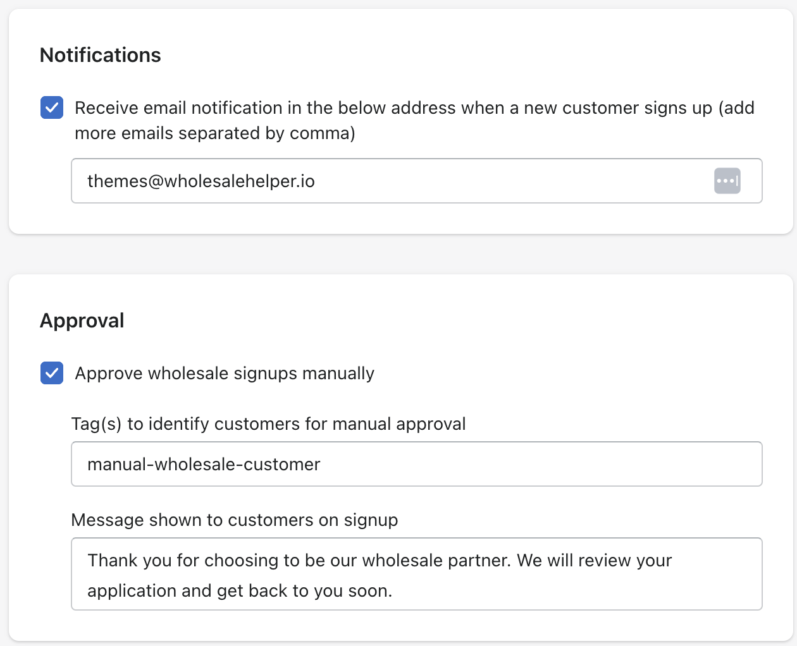This screenshot has width=797, height=646.
Task: Focus the manual-wholesale-customer tag field
Action: point(417,464)
